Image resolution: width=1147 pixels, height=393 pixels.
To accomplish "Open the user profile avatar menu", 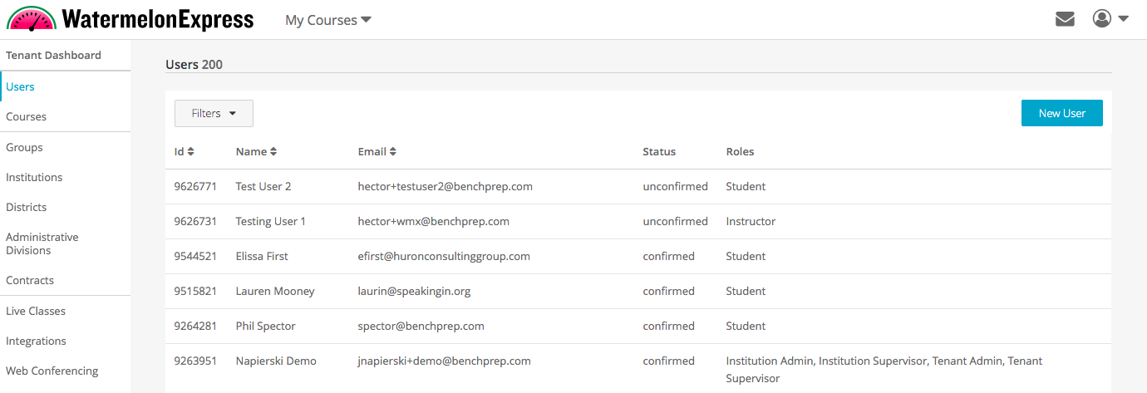I will click(1110, 19).
